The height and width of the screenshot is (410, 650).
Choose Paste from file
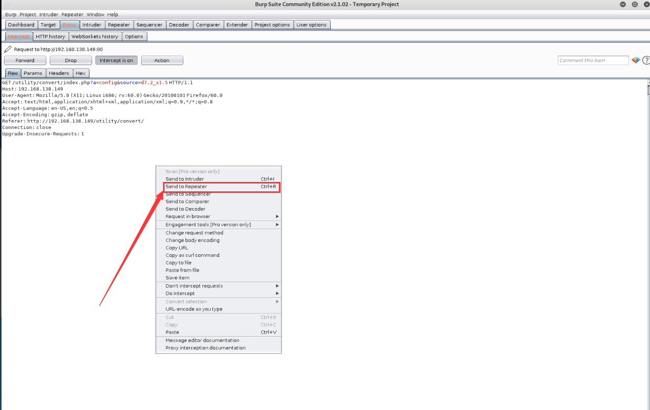pos(219,271)
